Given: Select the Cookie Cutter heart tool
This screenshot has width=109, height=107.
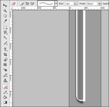Looking at the screenshot, I should [x=5, y=59].
